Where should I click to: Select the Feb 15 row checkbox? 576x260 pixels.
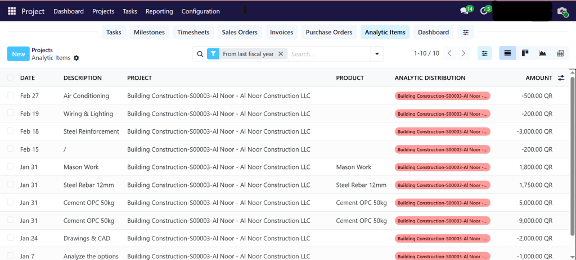click(10, 148)
